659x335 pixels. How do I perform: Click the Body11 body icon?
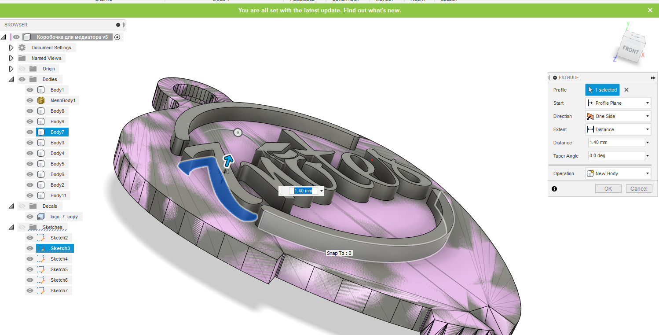pyautogui.click(x=41, y=195)
